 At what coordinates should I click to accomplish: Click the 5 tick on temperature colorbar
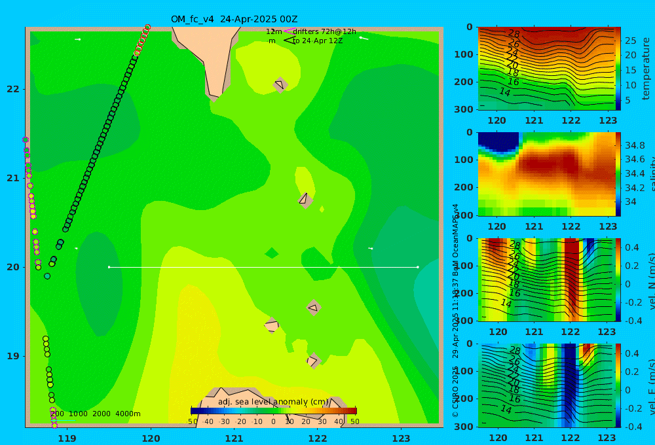coord(627,101)
